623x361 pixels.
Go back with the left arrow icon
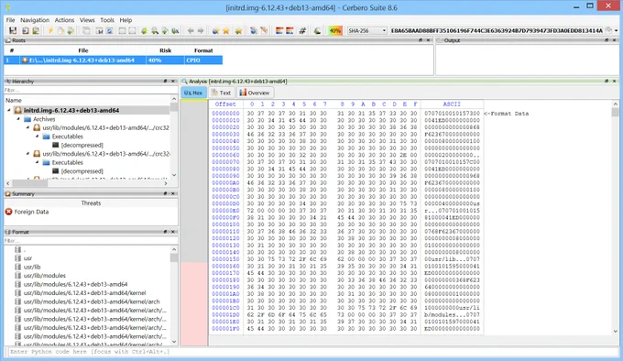click(191, 30)
